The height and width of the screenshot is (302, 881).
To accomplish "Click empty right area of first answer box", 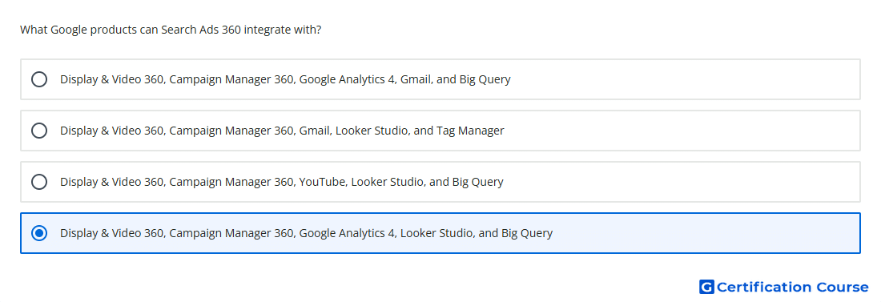I will coord(686,79).
